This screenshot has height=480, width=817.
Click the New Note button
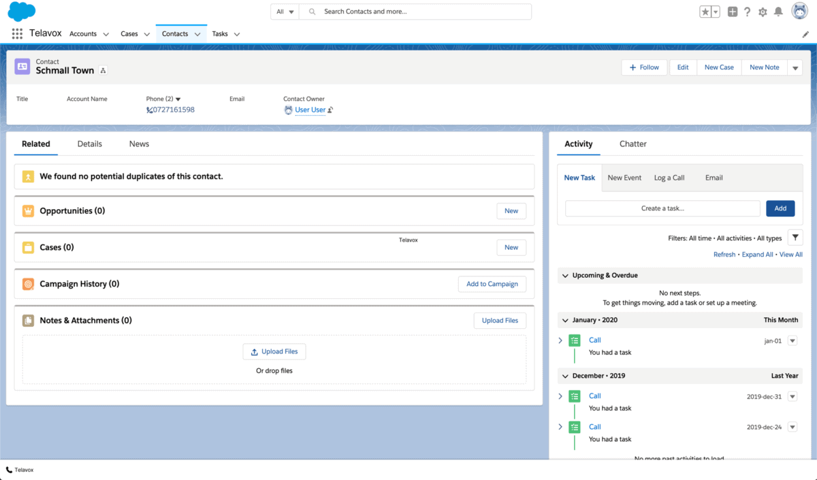pos(765,67)
